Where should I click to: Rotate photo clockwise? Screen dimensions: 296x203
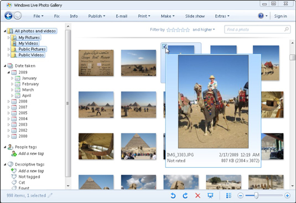click(185, 196)
